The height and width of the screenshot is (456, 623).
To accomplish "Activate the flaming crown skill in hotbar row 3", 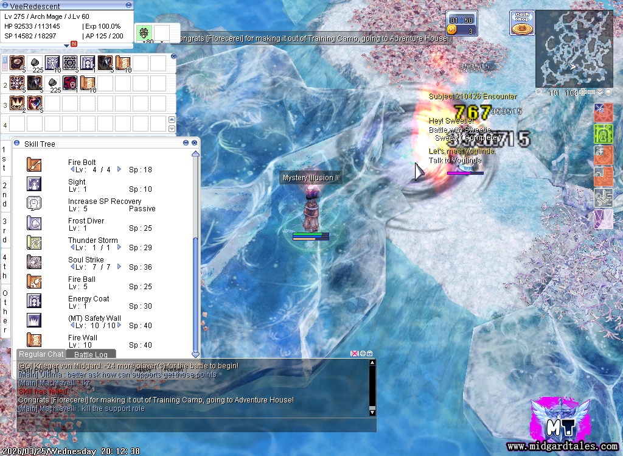I will pos(16,103).
